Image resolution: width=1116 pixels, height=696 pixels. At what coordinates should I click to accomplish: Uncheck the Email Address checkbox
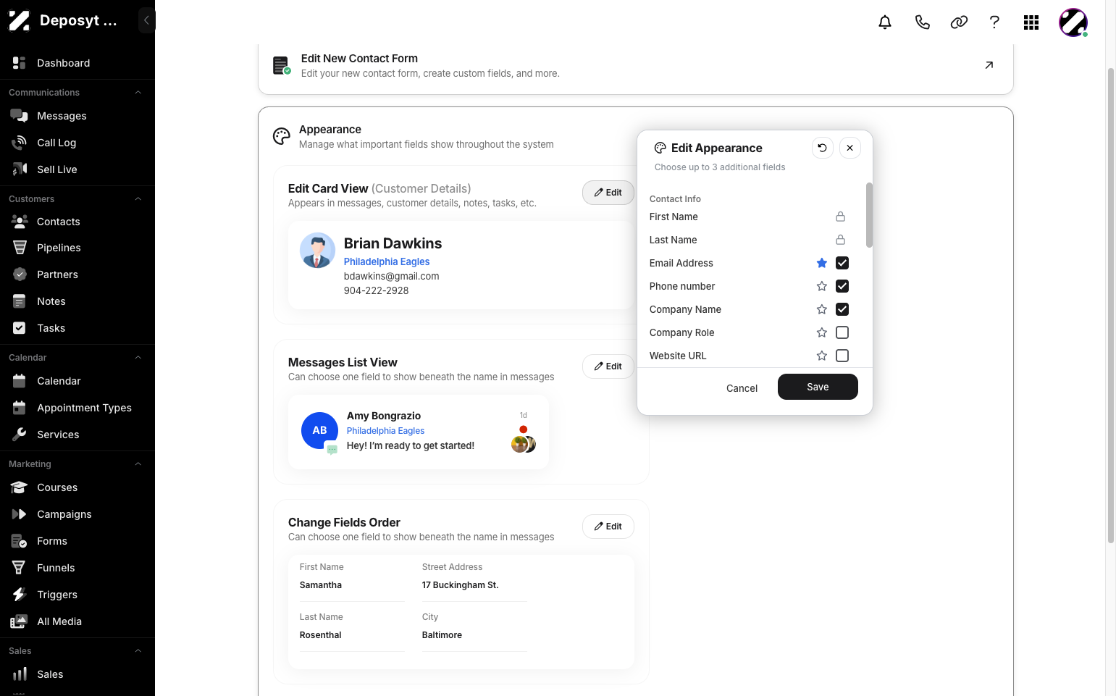tap(842, 263)
